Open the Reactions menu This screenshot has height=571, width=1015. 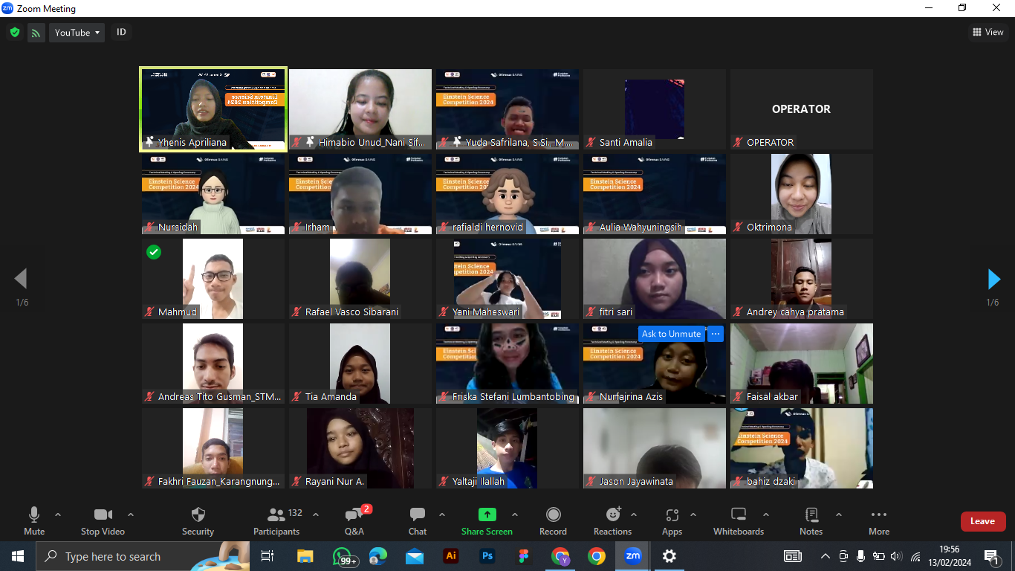[612, 520]
